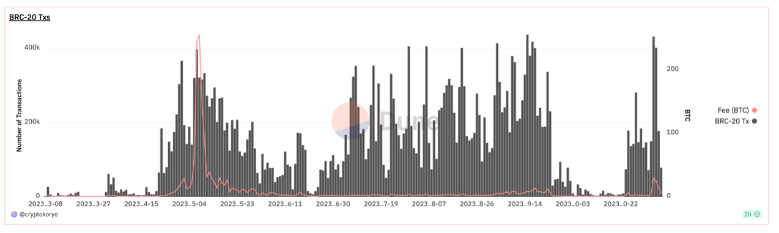Image resolution: width=779 pixels, height=233 pixels.
Task: Click the 200k y-axis tick label
Action: point(32,122)
